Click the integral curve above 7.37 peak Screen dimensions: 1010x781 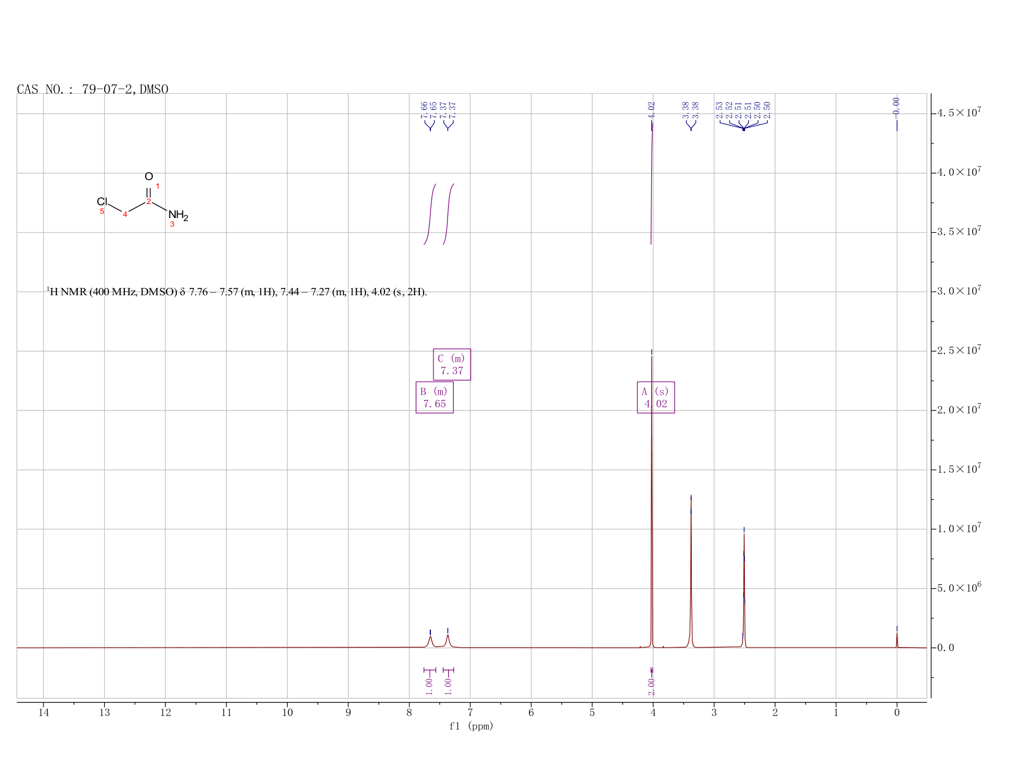pos(448,214)
